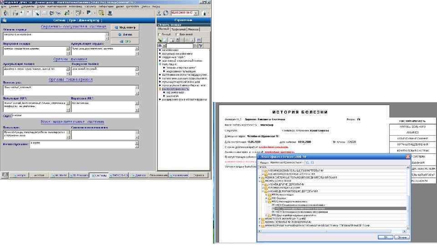Click into the Стул input field
Viewport: 437px width, 245px height.
[75, 116]
